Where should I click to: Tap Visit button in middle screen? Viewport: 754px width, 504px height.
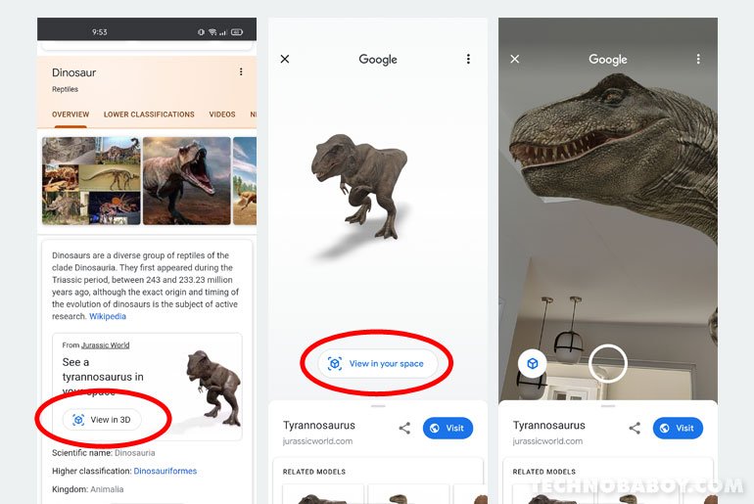[x=448, y=428]
